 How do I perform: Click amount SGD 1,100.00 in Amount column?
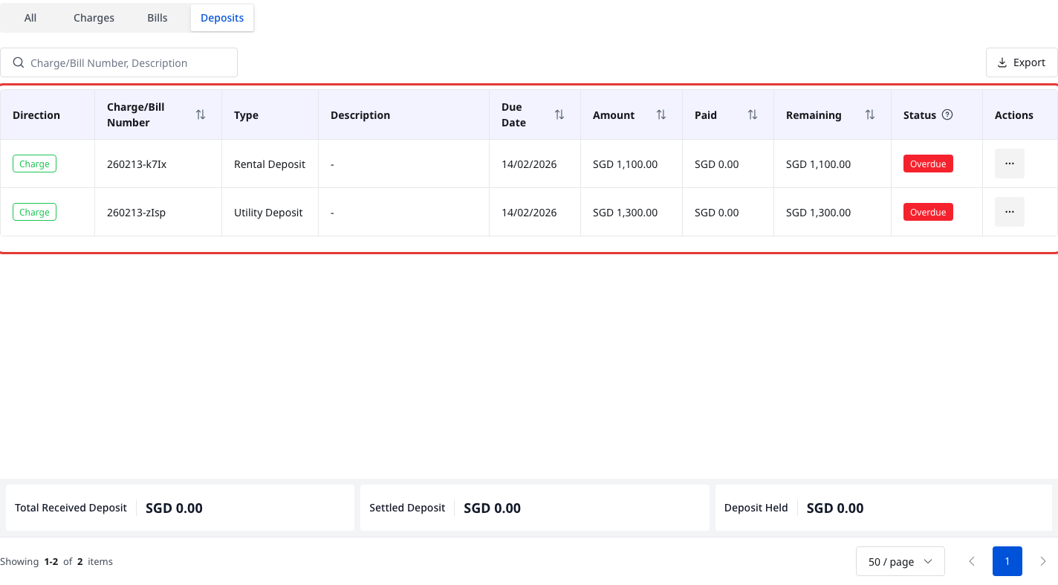(625, 164)
